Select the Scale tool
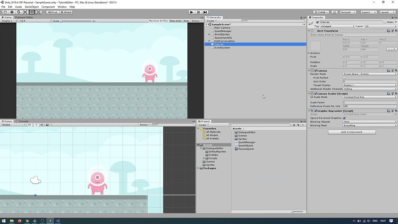This screenshot has width=398, height=224. coord(25,12)
